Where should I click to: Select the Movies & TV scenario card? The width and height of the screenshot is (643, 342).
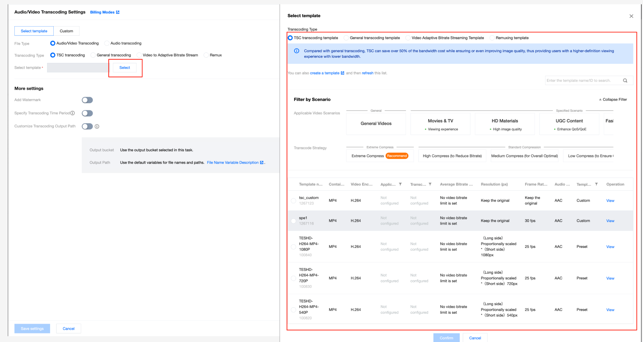click(x=440, y=124)
